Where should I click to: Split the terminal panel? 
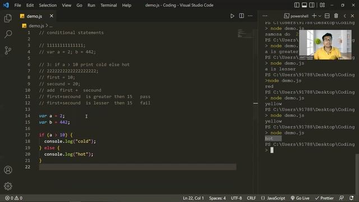coord(327,16)
